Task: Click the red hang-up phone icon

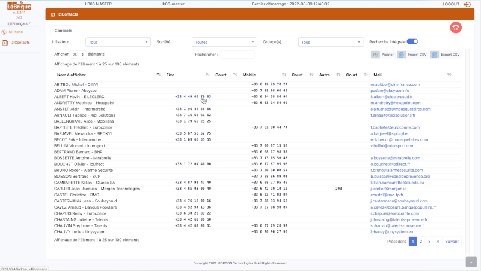Action: tap(456, 28)
